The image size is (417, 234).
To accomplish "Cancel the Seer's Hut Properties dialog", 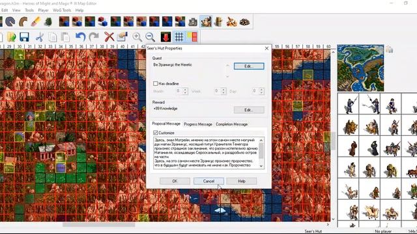I will [x=208, y=181].
